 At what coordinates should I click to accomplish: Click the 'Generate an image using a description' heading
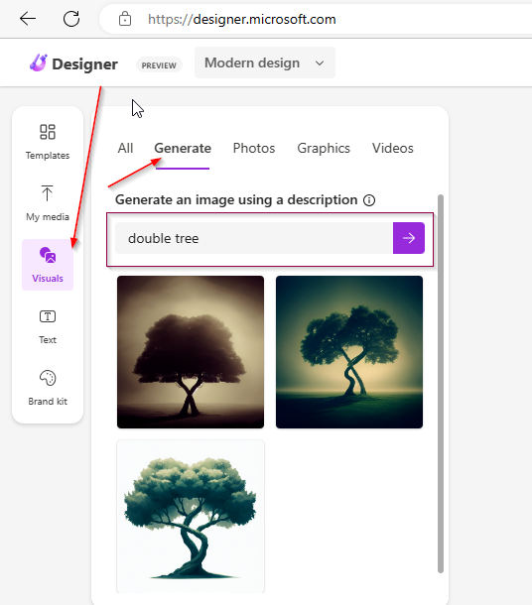tap(236, 200)
